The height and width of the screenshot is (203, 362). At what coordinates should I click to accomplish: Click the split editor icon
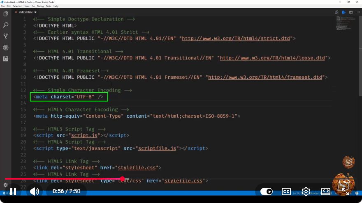(351, 12)
